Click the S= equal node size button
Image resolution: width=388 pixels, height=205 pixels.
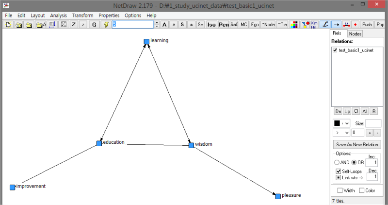pyautogui.click(x=200, y=25)
